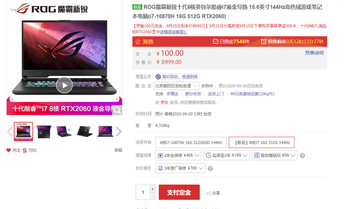The image size is (344, 209).
Task: Open the help question mark beside 服务赠鼠标
Action: click(303, 155)
